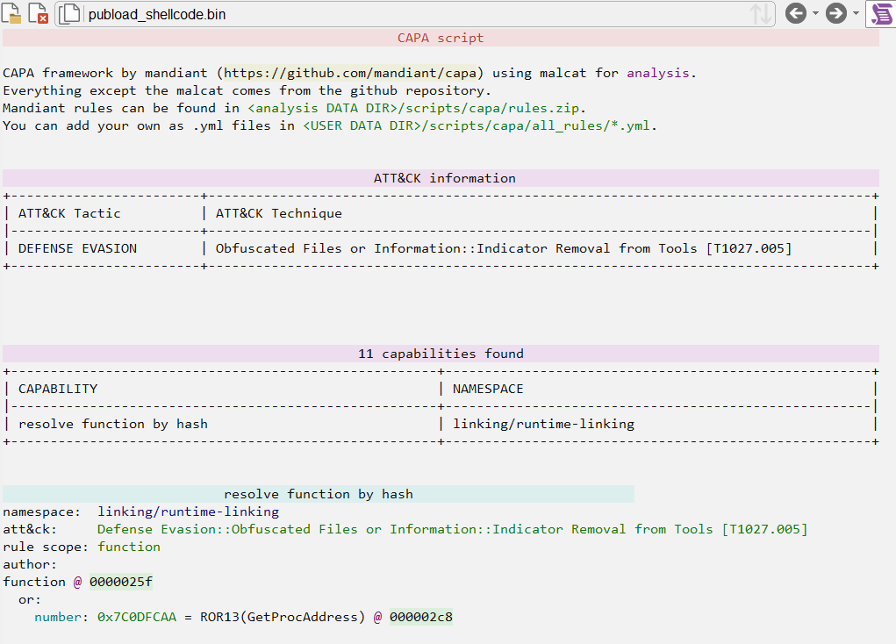Viewport: 896px width, 644px height.
Task: Click the 'CAPA script' header bar
Action: (441, 38)
